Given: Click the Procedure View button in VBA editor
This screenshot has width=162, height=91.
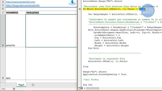Looking at the screenshot, I should [x=79, y=88].
